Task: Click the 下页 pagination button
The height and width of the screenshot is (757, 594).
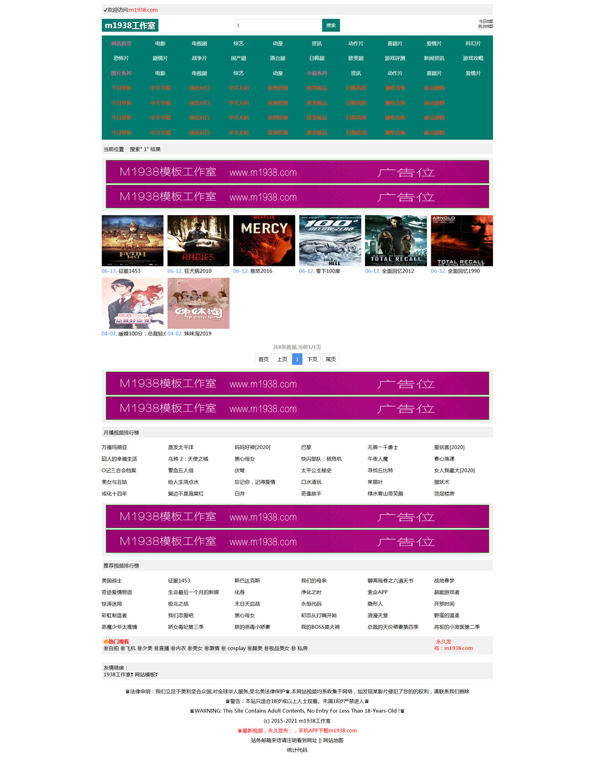Action: tap(313, 359)
